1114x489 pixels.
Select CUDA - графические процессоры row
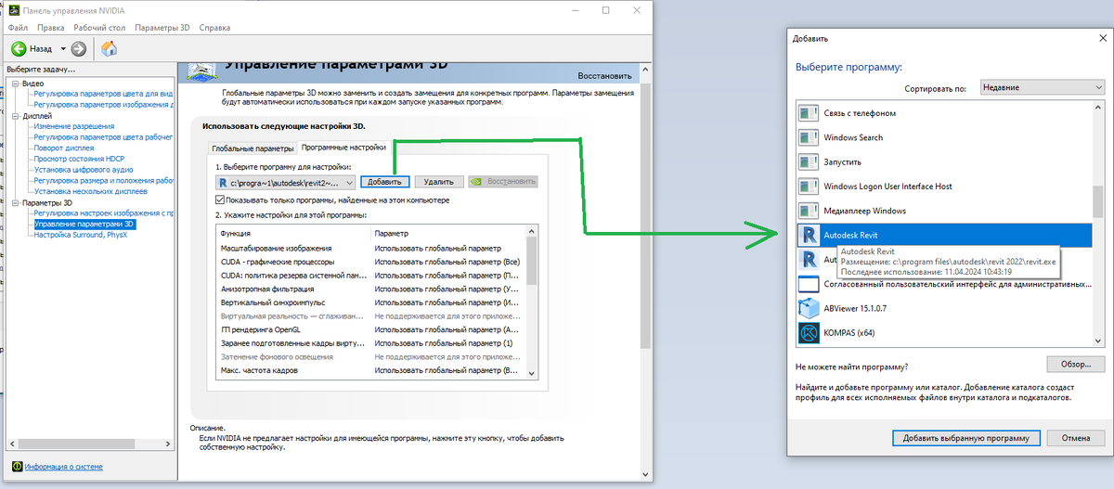click(x=369, y=262)
